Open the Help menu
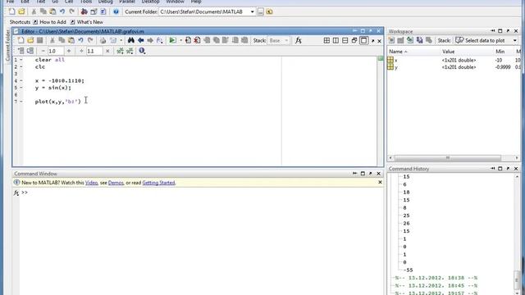525x295 pixels. click(x=196, y=2)
